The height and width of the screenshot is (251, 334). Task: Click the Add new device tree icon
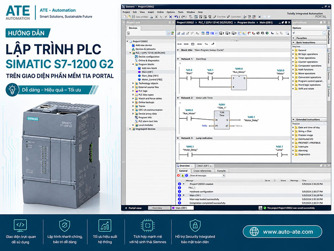[x=133, y=45]
